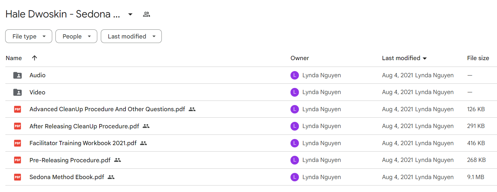The height and width of the screenshot is (192, 497).
Task: Expand folder title dropdown arrow
Action: tap(130, 14)
